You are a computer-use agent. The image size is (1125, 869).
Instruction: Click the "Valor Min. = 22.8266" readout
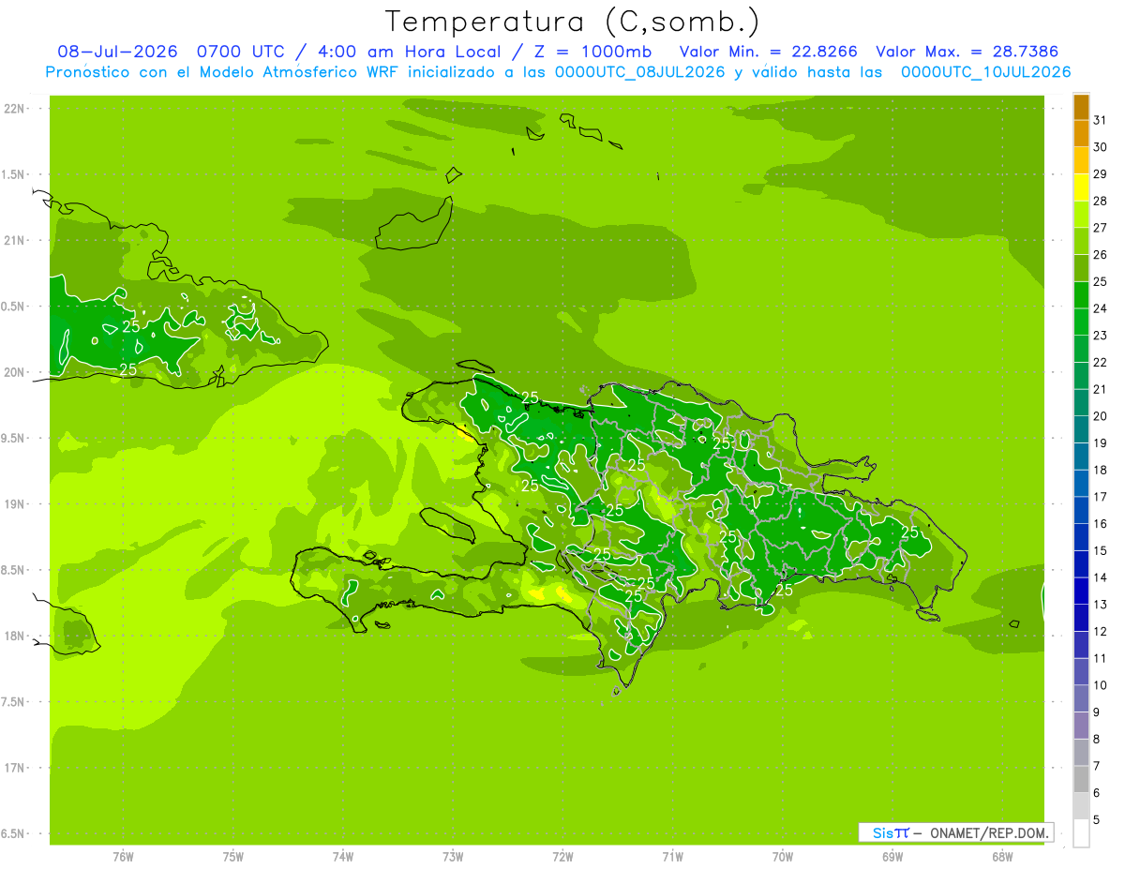pos(769,52)
